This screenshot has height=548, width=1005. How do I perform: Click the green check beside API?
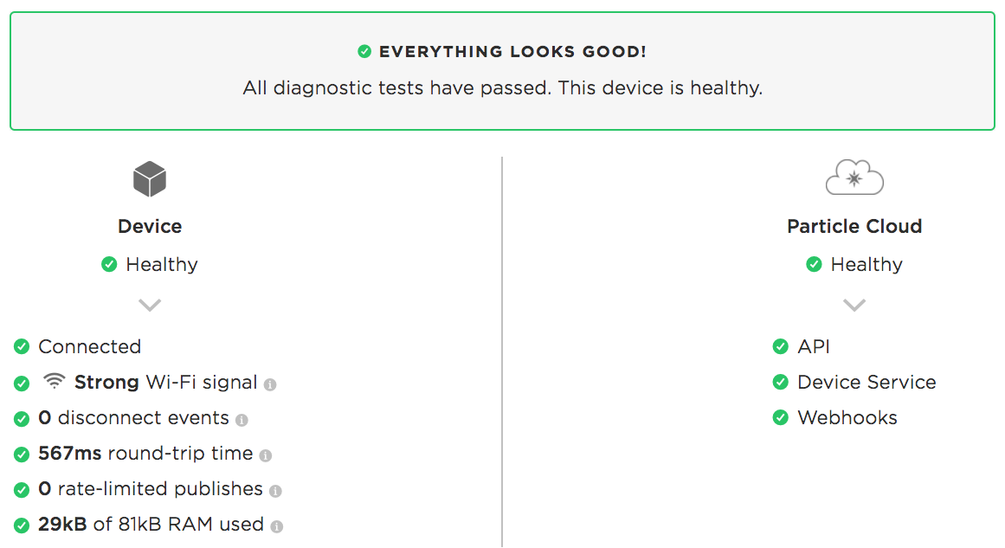tap(781, 347)
